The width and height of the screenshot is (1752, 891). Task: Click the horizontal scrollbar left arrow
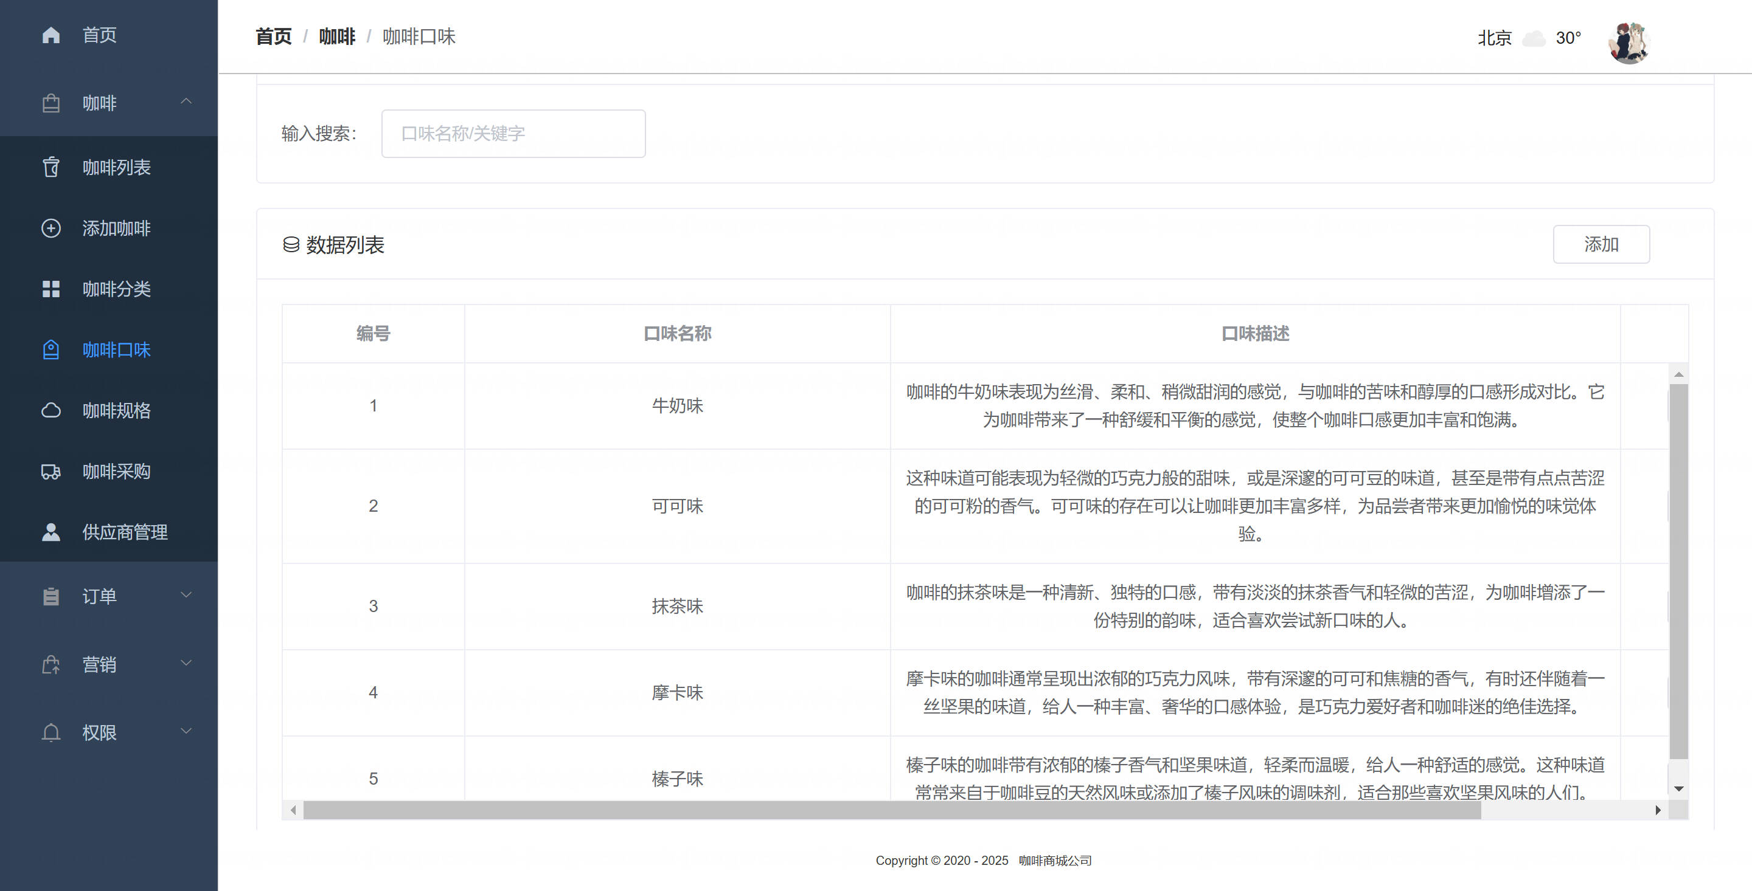pyautogui.click(x=293, y=810)
